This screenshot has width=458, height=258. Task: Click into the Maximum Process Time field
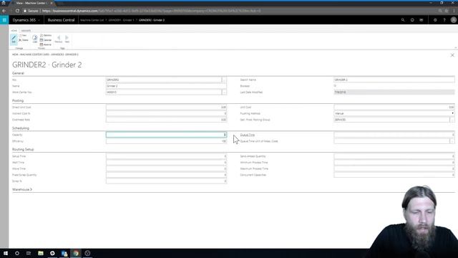(394, 169)
